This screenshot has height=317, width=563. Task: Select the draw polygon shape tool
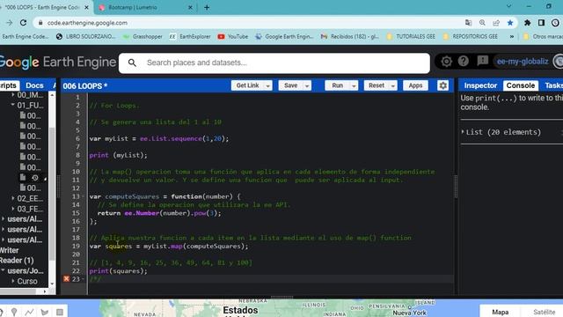[45, 312]
